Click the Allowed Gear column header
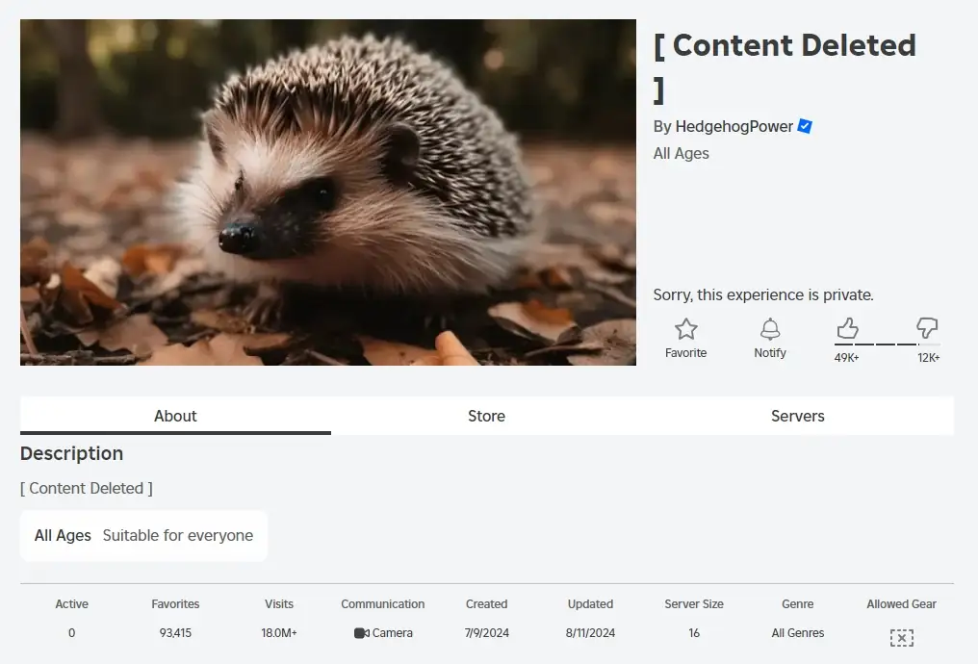This screenshot has width=978, height=664. (x=901, y=604)
